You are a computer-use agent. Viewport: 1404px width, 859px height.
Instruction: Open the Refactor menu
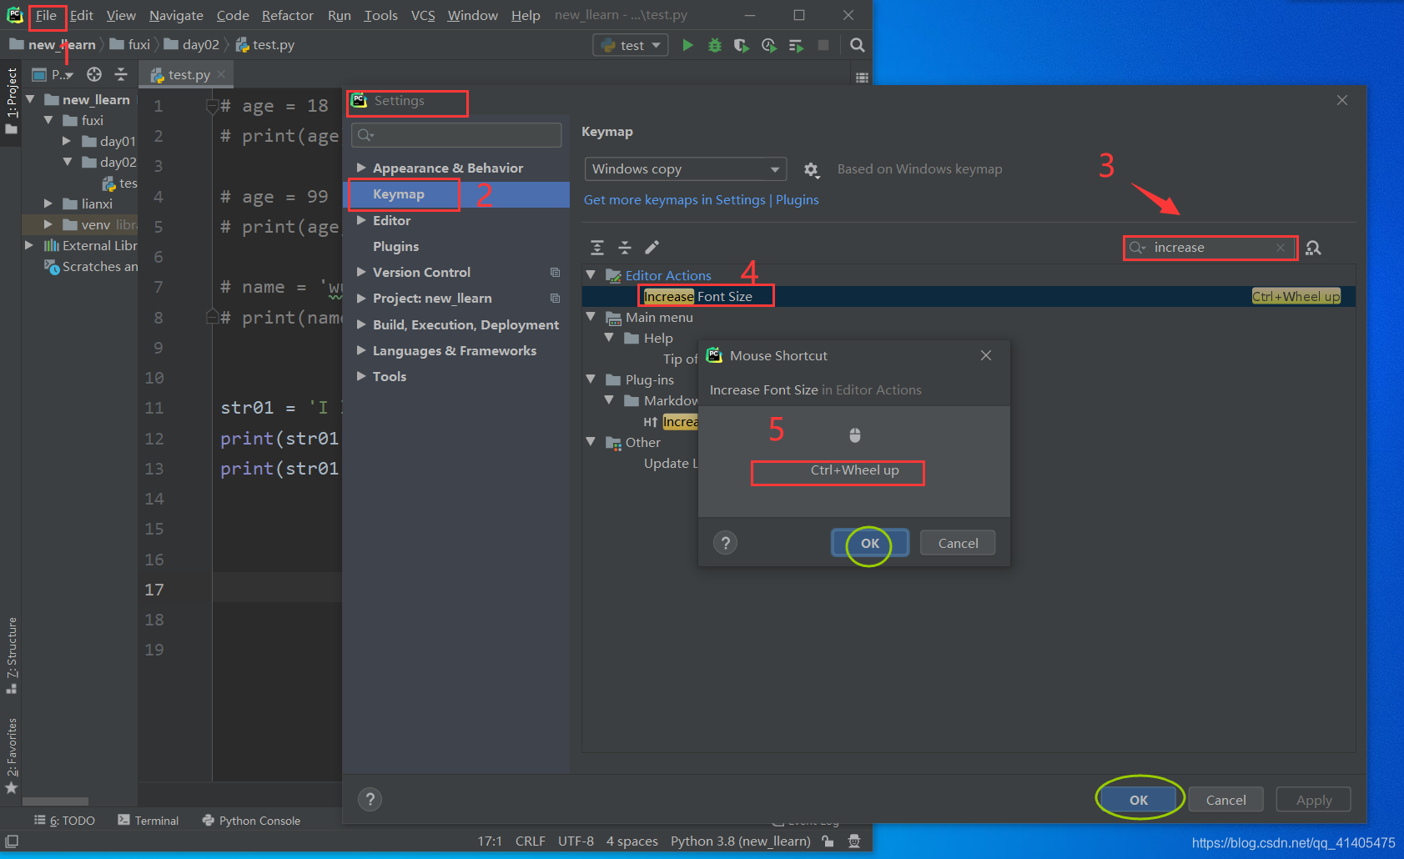click(287, 15)
